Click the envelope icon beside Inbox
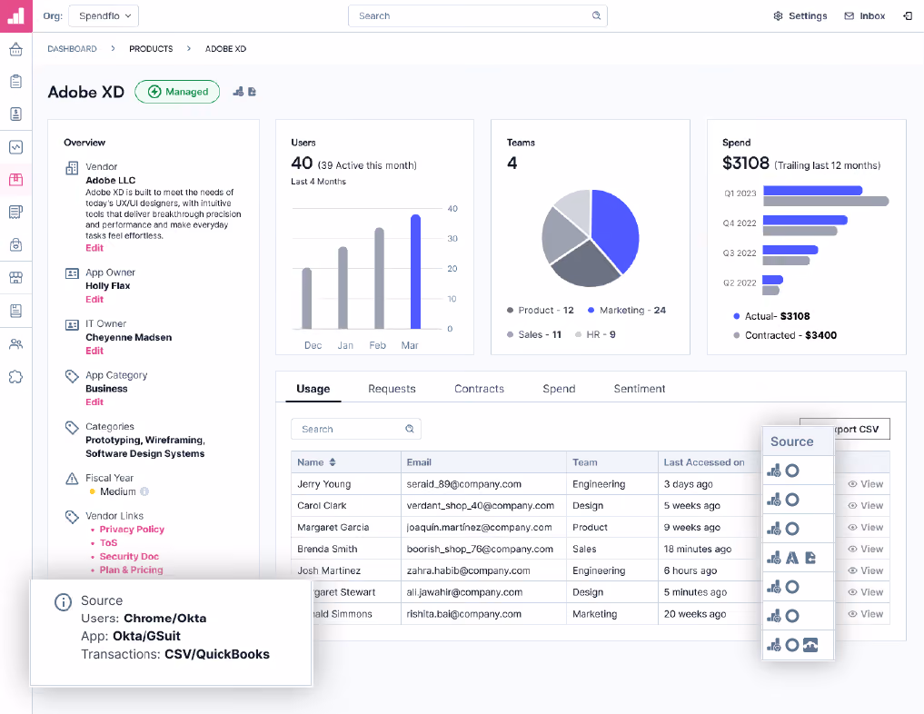The image size is (924, 714). click(849, 16)
